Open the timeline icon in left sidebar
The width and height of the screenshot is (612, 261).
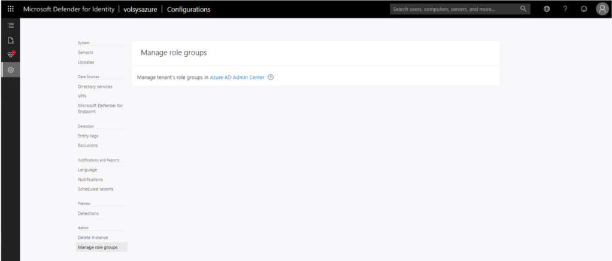click(10, 25)
